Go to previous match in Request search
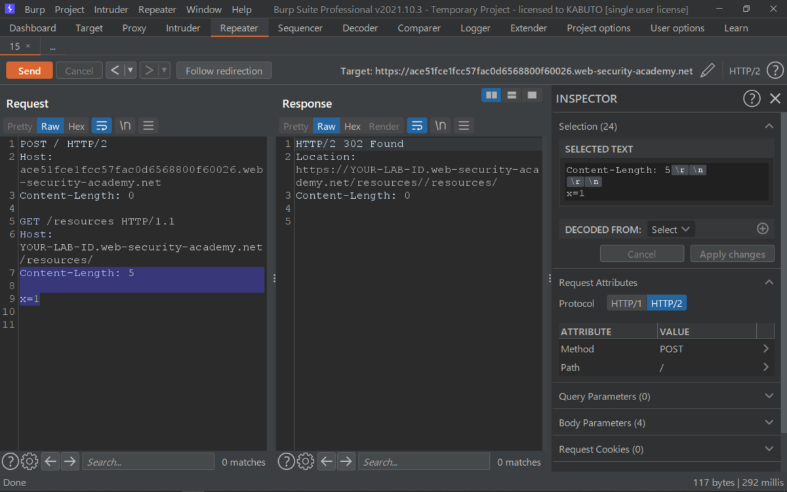The width and height of the screenshot is (787, 492). pyautogui.click(x=50, y=462)
